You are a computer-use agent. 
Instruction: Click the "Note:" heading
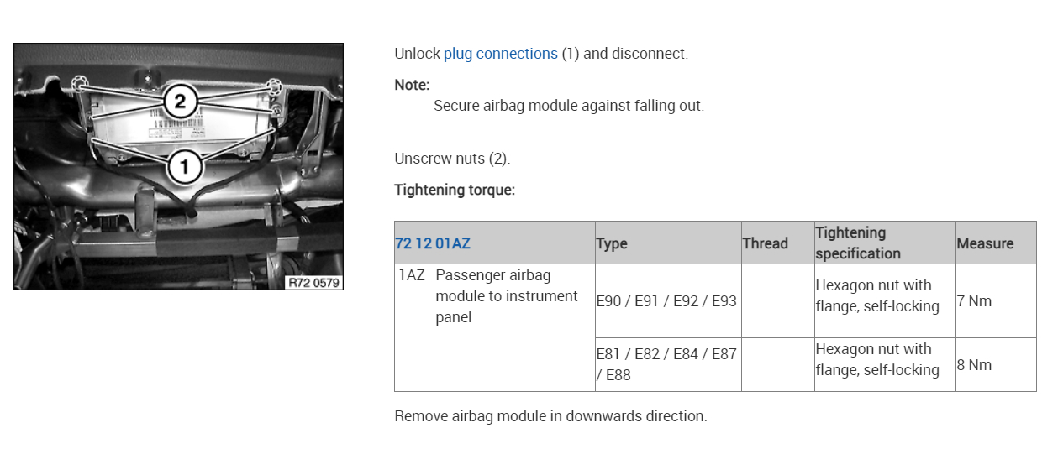pos(412,85)
